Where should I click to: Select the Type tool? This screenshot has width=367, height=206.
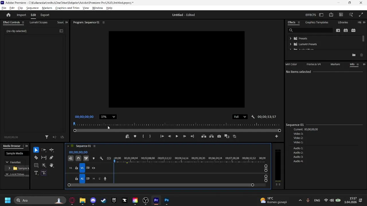pos(36,173)
